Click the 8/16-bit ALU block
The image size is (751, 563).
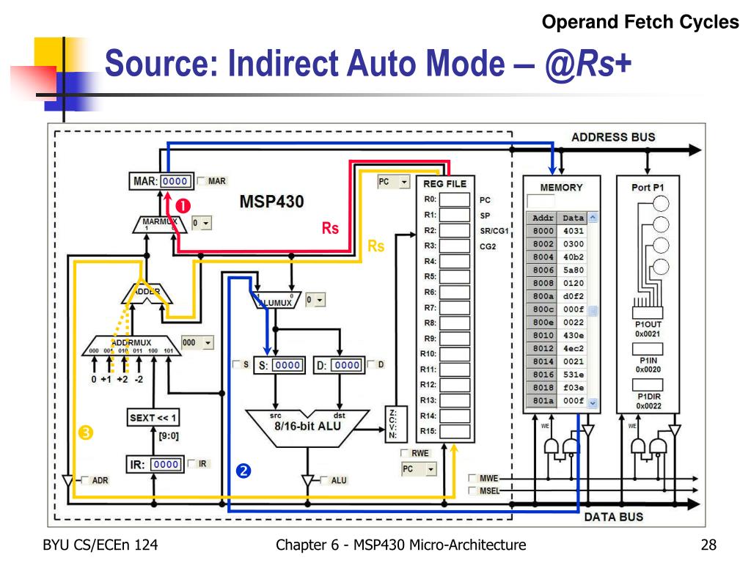pos(307,428)
